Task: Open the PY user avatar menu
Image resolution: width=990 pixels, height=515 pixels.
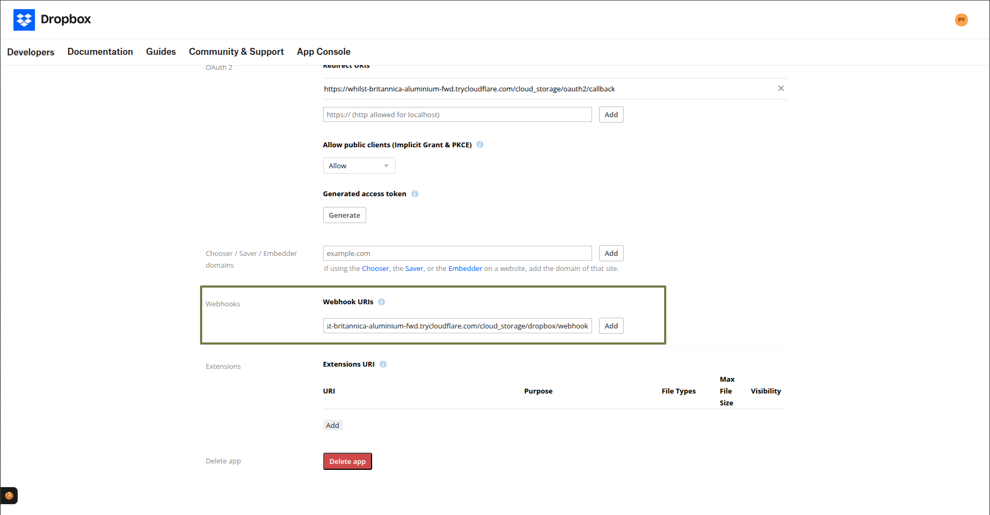Action: coord(961,20)
